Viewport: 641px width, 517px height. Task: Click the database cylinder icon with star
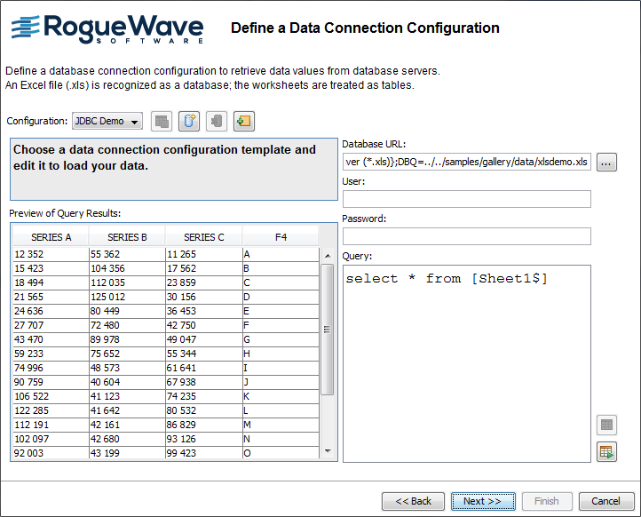pyautogui.click(x=188, y=121)
